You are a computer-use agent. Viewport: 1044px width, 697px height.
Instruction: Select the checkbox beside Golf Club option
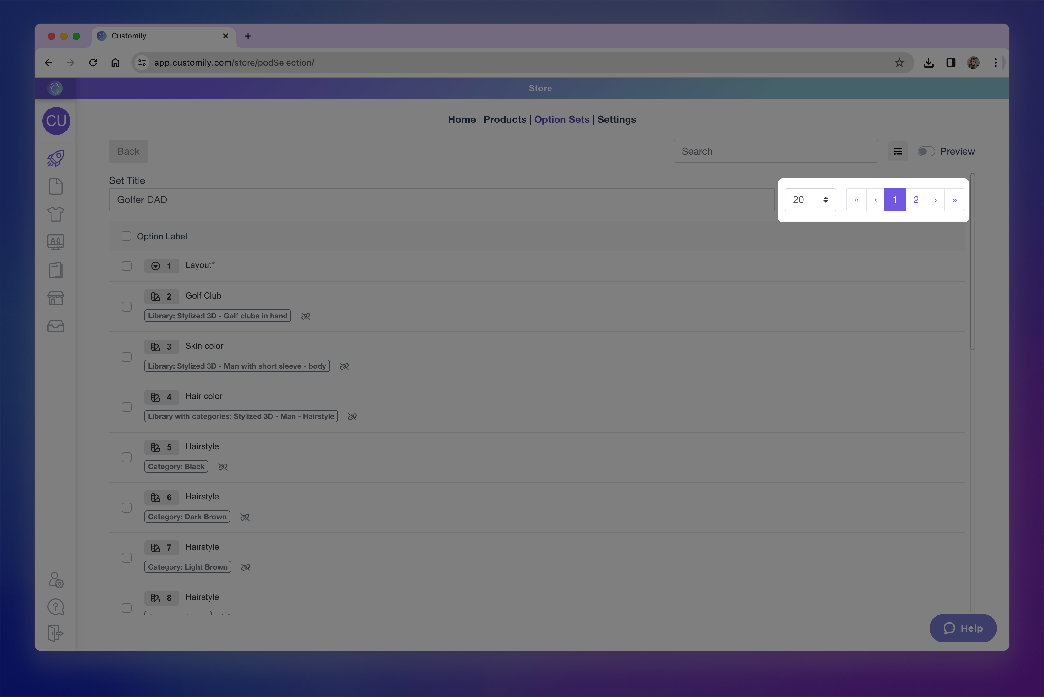[x=127, y=307]
